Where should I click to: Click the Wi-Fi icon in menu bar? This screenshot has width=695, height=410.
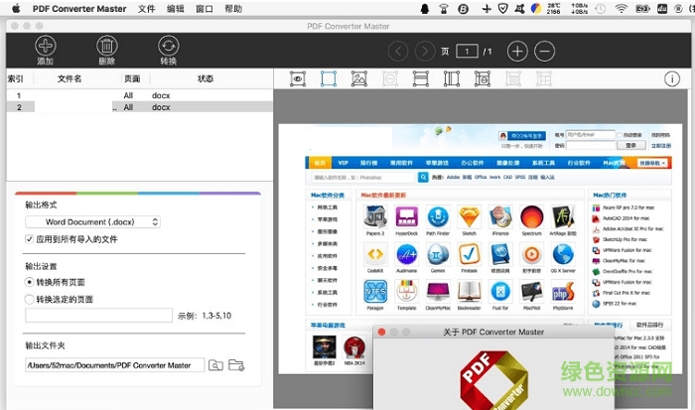coord(622,8)
